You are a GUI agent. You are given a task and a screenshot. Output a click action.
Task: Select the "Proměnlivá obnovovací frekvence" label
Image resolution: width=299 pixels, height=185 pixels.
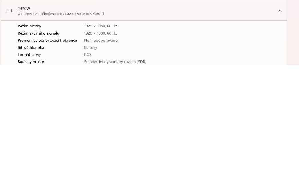(x=47, y=40)
